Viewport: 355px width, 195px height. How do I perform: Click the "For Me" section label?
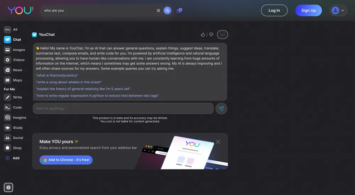coord(10,89)
